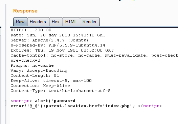Viewport: 178px width, 124px height.
Task: Click the Content-Length: 81 line
Action: point(35,75)
